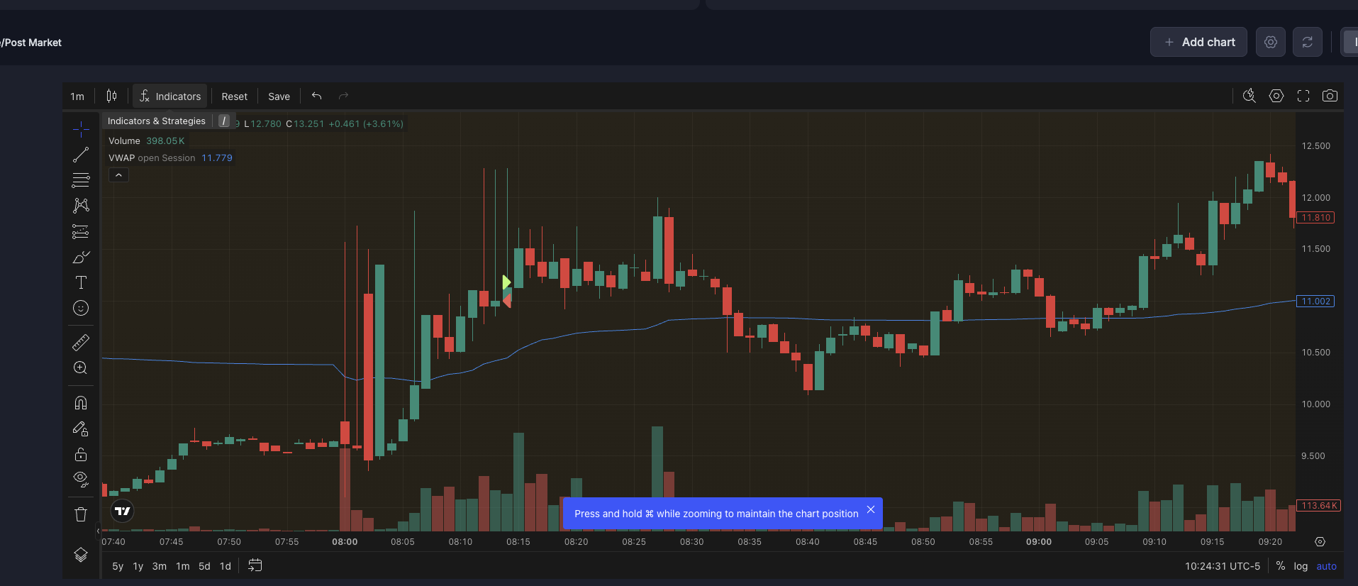Enter fullscreen chart mode
The height and width of the screenshot is (586, 1358).
(1303, 96)
